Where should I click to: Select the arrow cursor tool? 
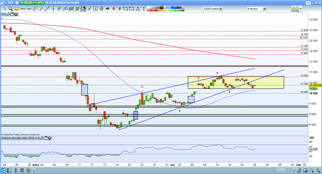(x=5, y=9)
